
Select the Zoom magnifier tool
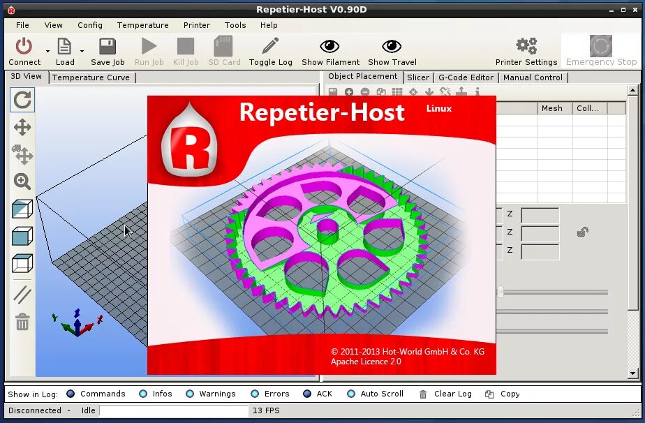pos(22,181)
